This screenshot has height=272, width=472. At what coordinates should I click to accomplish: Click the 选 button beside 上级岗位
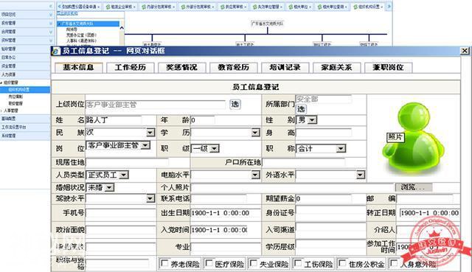pyautogui.click(x=235, y=105)
